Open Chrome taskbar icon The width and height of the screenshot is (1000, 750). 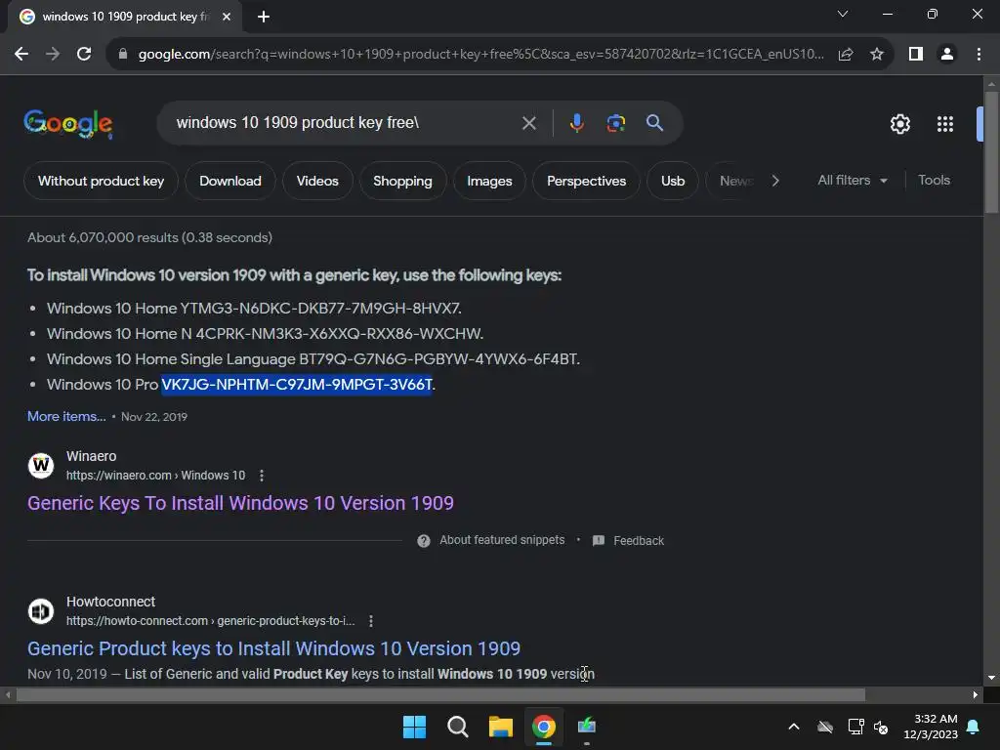[x=543, y=727]
